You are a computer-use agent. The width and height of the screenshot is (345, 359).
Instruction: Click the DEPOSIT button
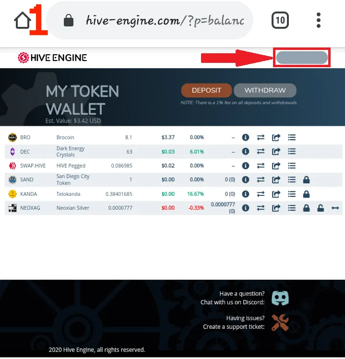(206, 90)
